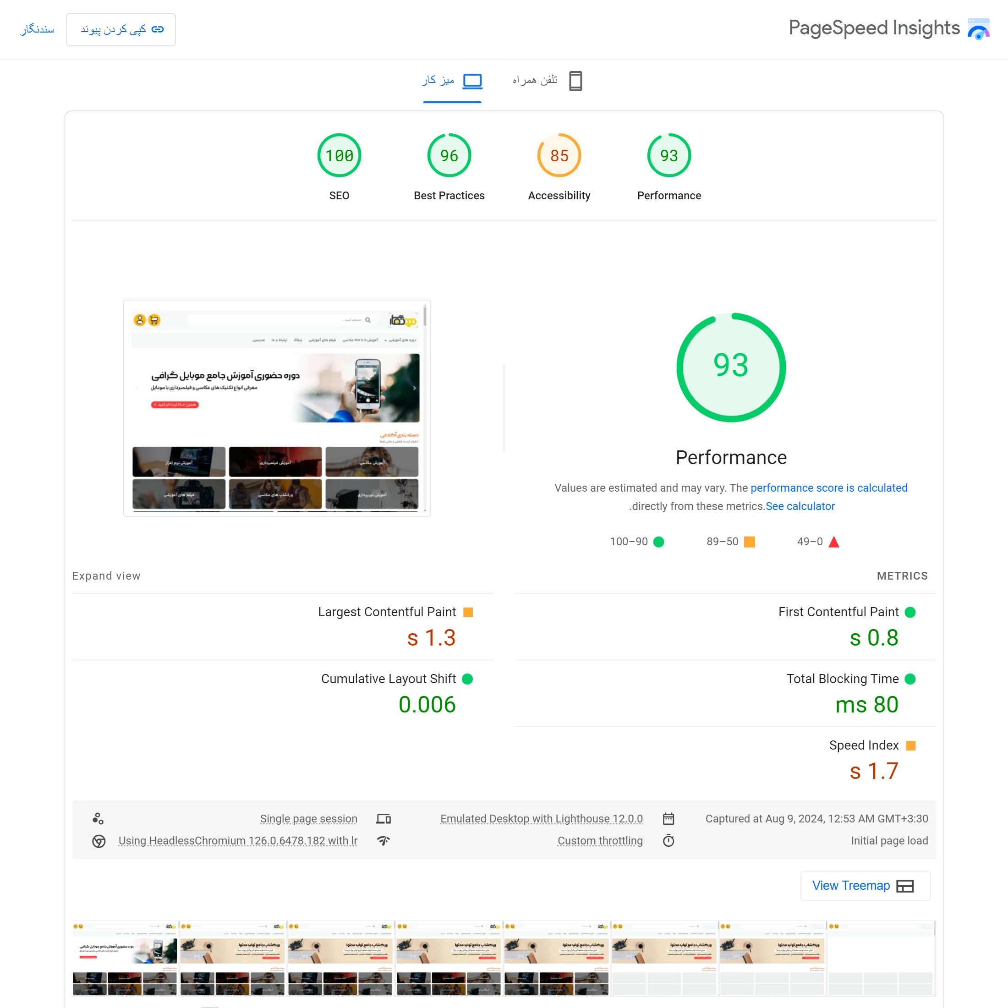The width and height of the screenshot is (1008, 1008).
Task: Jump to the Accessibility score gauge 85
Action: point(559,155)
